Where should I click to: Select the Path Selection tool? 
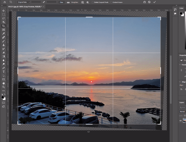(3, 75)
